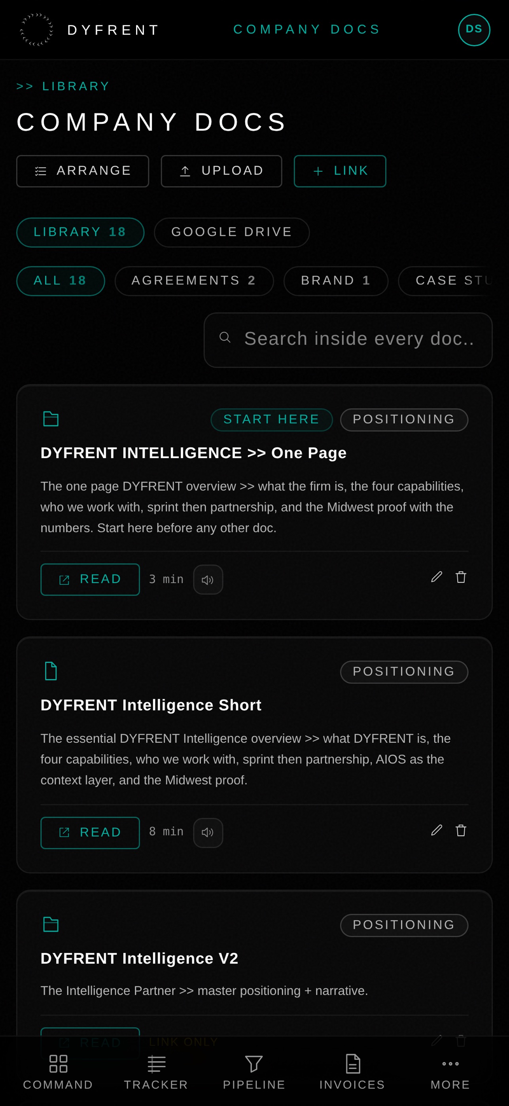This screenshot has width=509, height=1106.
Task: Delete the DYFRENT Intelligence Short doc
Action: [x=461, y=830]
